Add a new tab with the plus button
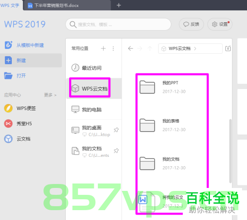247x220 pixels. point(119,5)
